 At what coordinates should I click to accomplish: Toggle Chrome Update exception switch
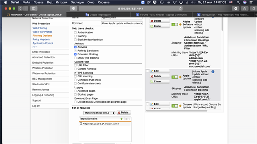pos(175,106)
